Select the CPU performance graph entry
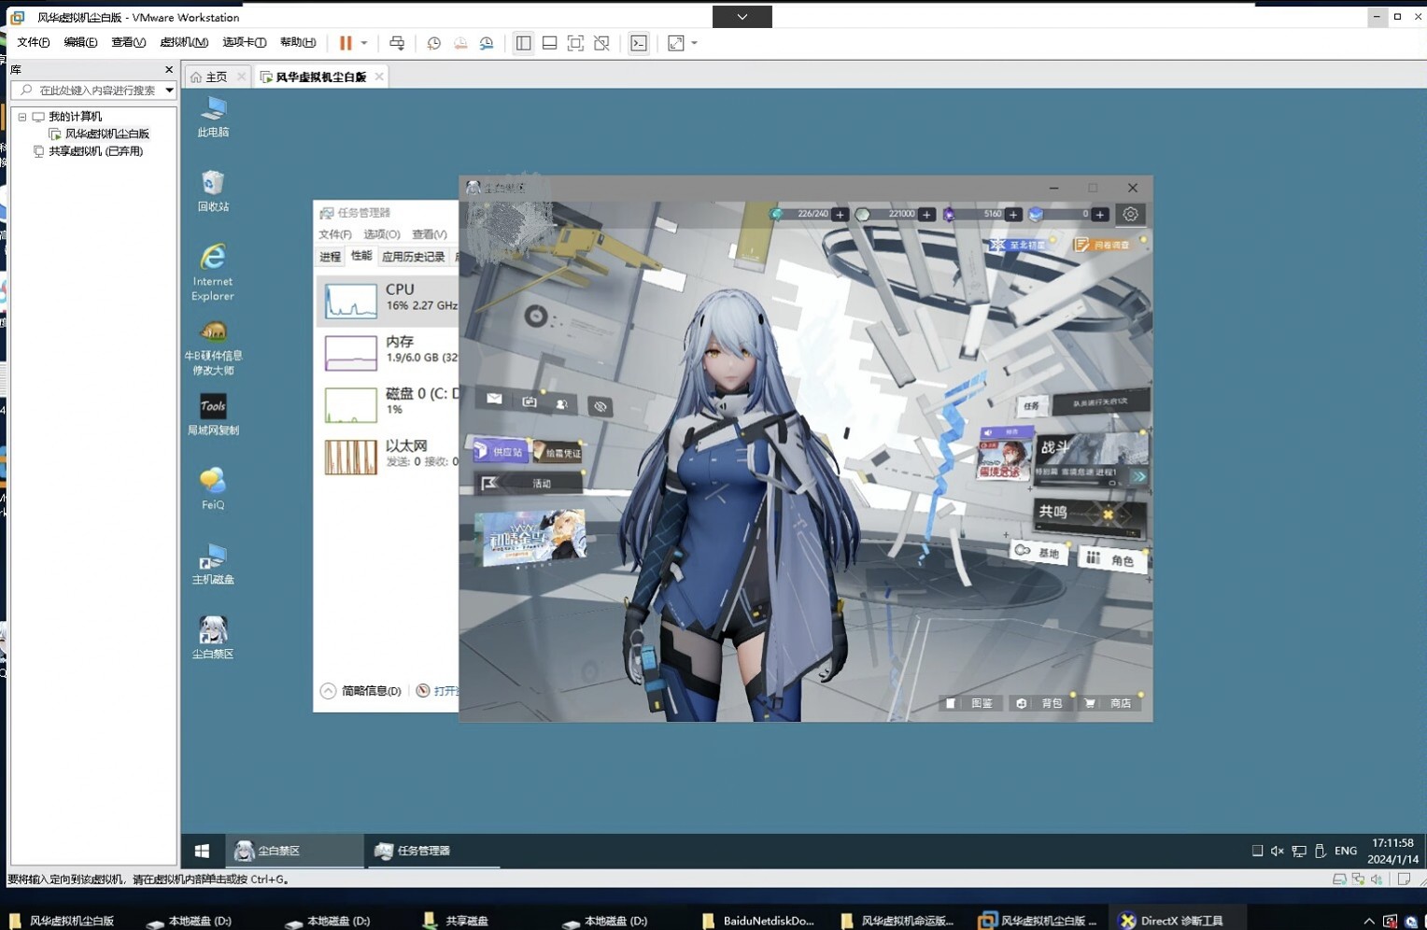 point(387,301)
